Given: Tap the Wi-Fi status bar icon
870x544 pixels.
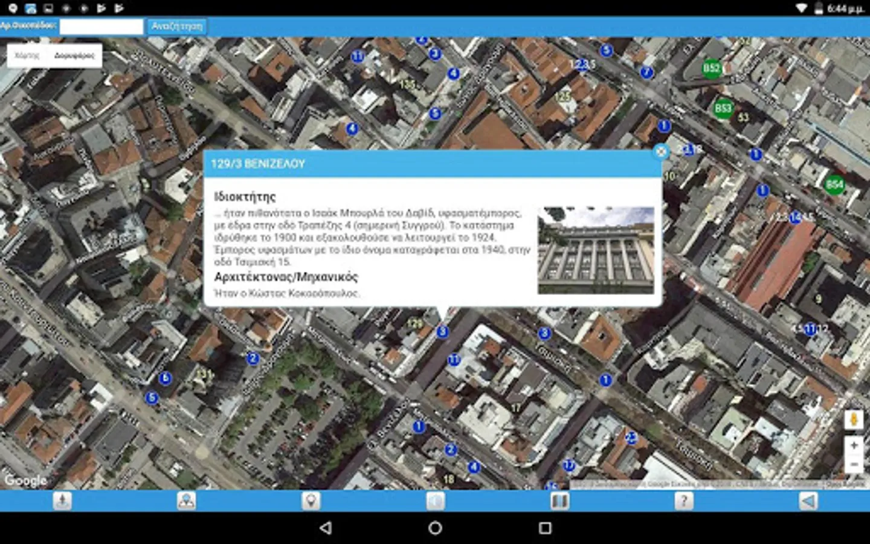Looking at the screenshot, I should [x=801, y=8].
